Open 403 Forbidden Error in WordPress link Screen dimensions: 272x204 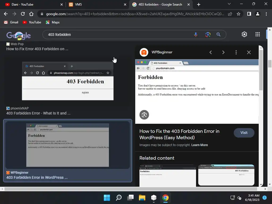click(x=37, y=177)
